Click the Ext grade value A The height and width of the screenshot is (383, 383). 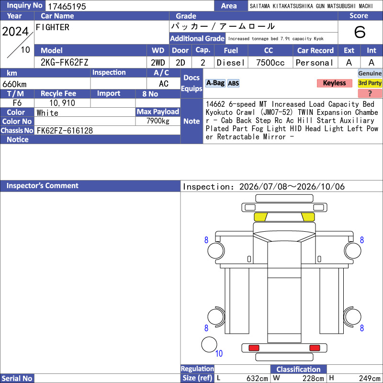pyautogui.click(x=349, y=63)
